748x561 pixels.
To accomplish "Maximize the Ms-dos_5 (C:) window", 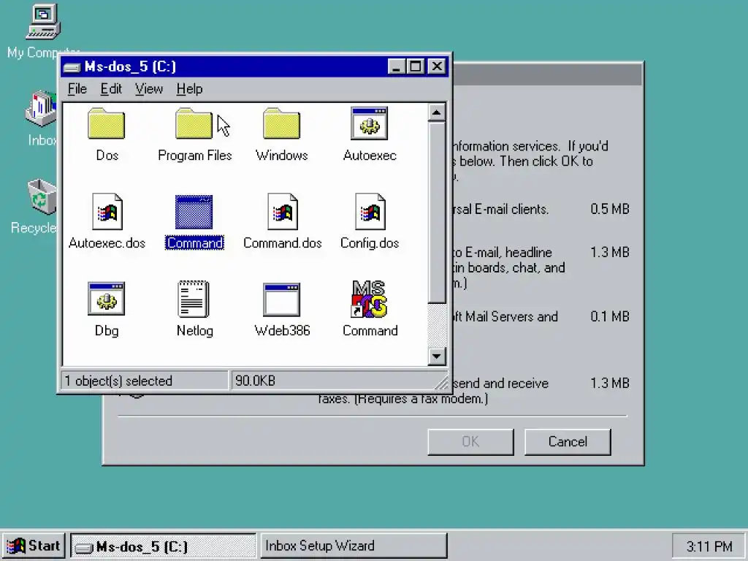I will click(415, 66).
